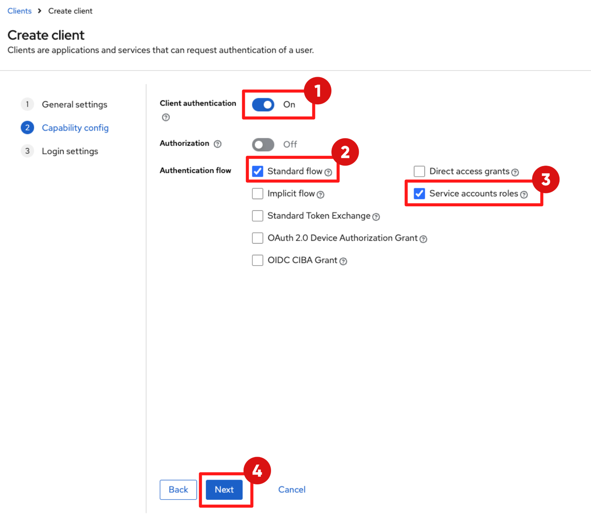Enable the Authorization toggle
Image resolution: width=591 pixels, height=517 pixels.
[x=263, y=144]
